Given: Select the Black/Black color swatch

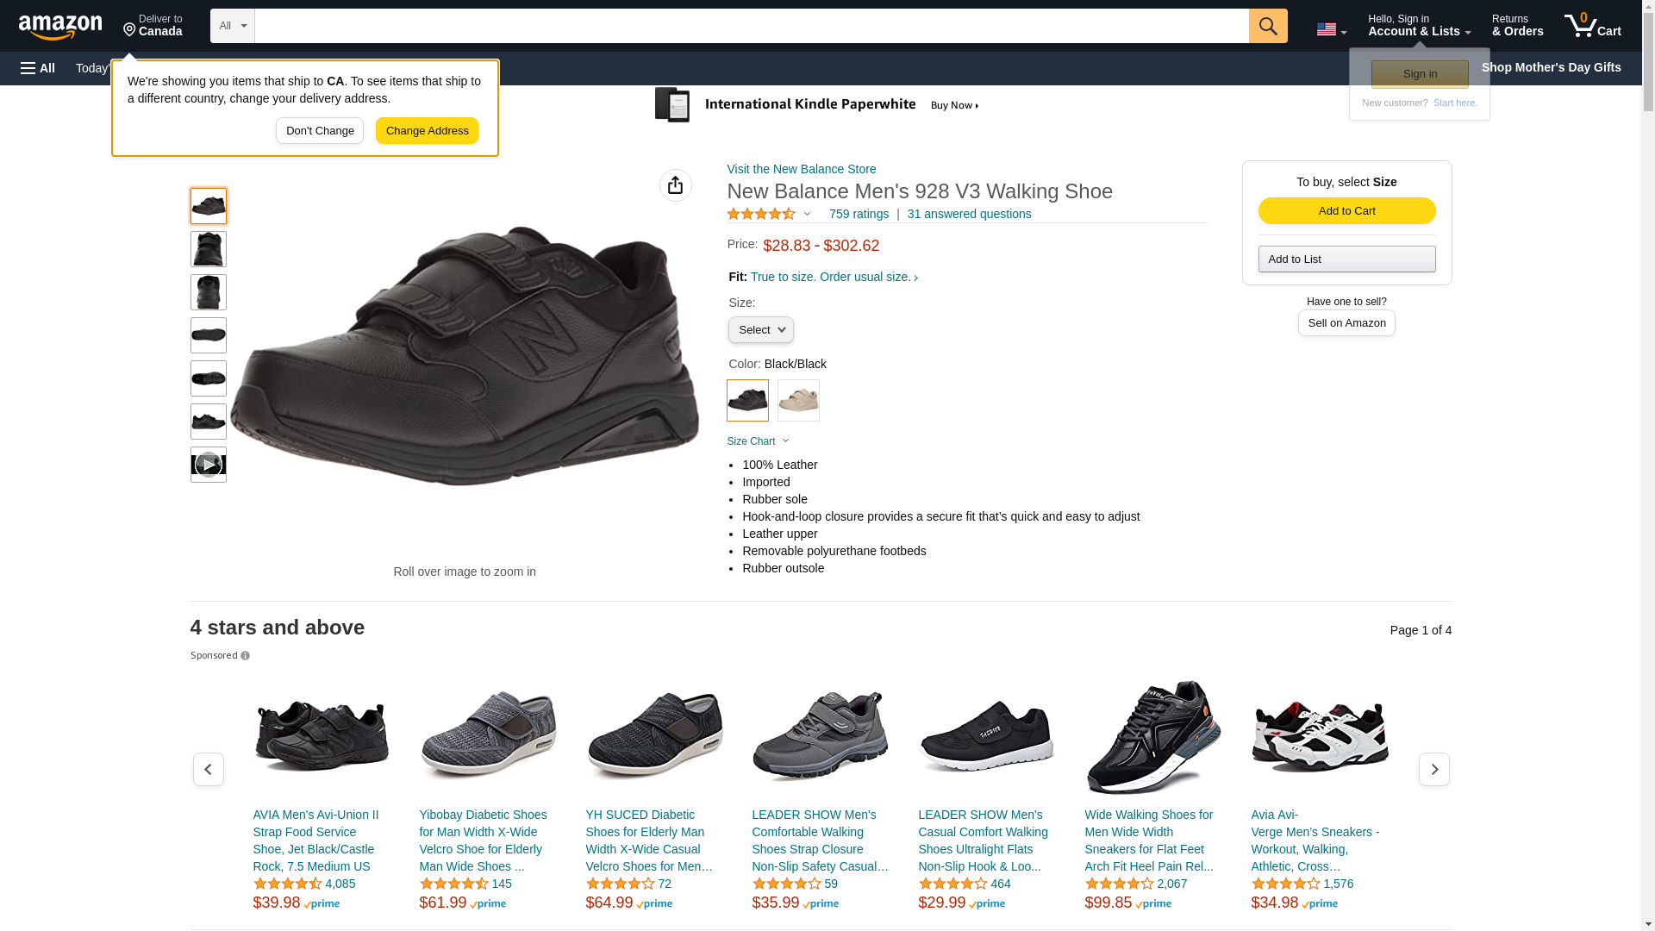Looking at the screenshot, I should click(x=747, y=401).
